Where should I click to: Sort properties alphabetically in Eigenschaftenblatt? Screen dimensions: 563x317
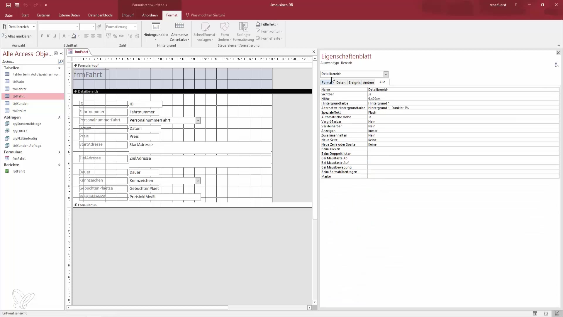[x=557, y=65]
